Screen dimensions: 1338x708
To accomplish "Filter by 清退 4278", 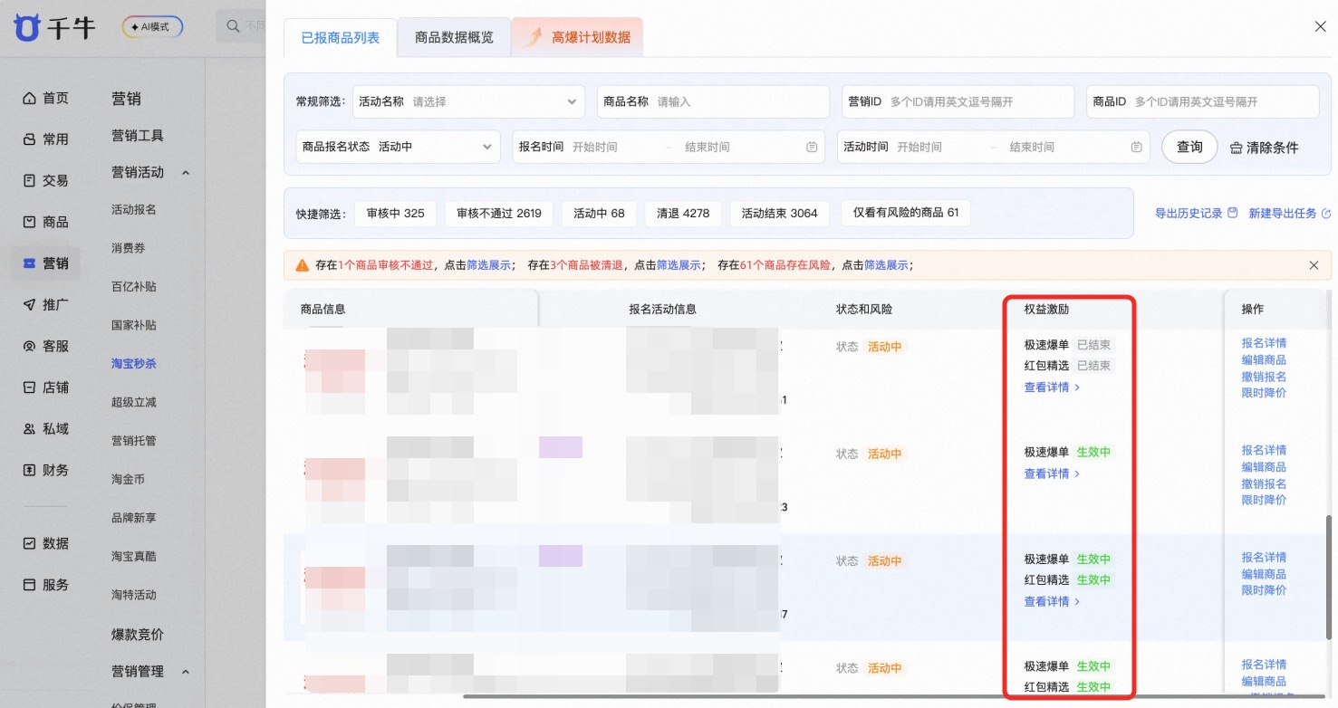I will tap(683, 214).
